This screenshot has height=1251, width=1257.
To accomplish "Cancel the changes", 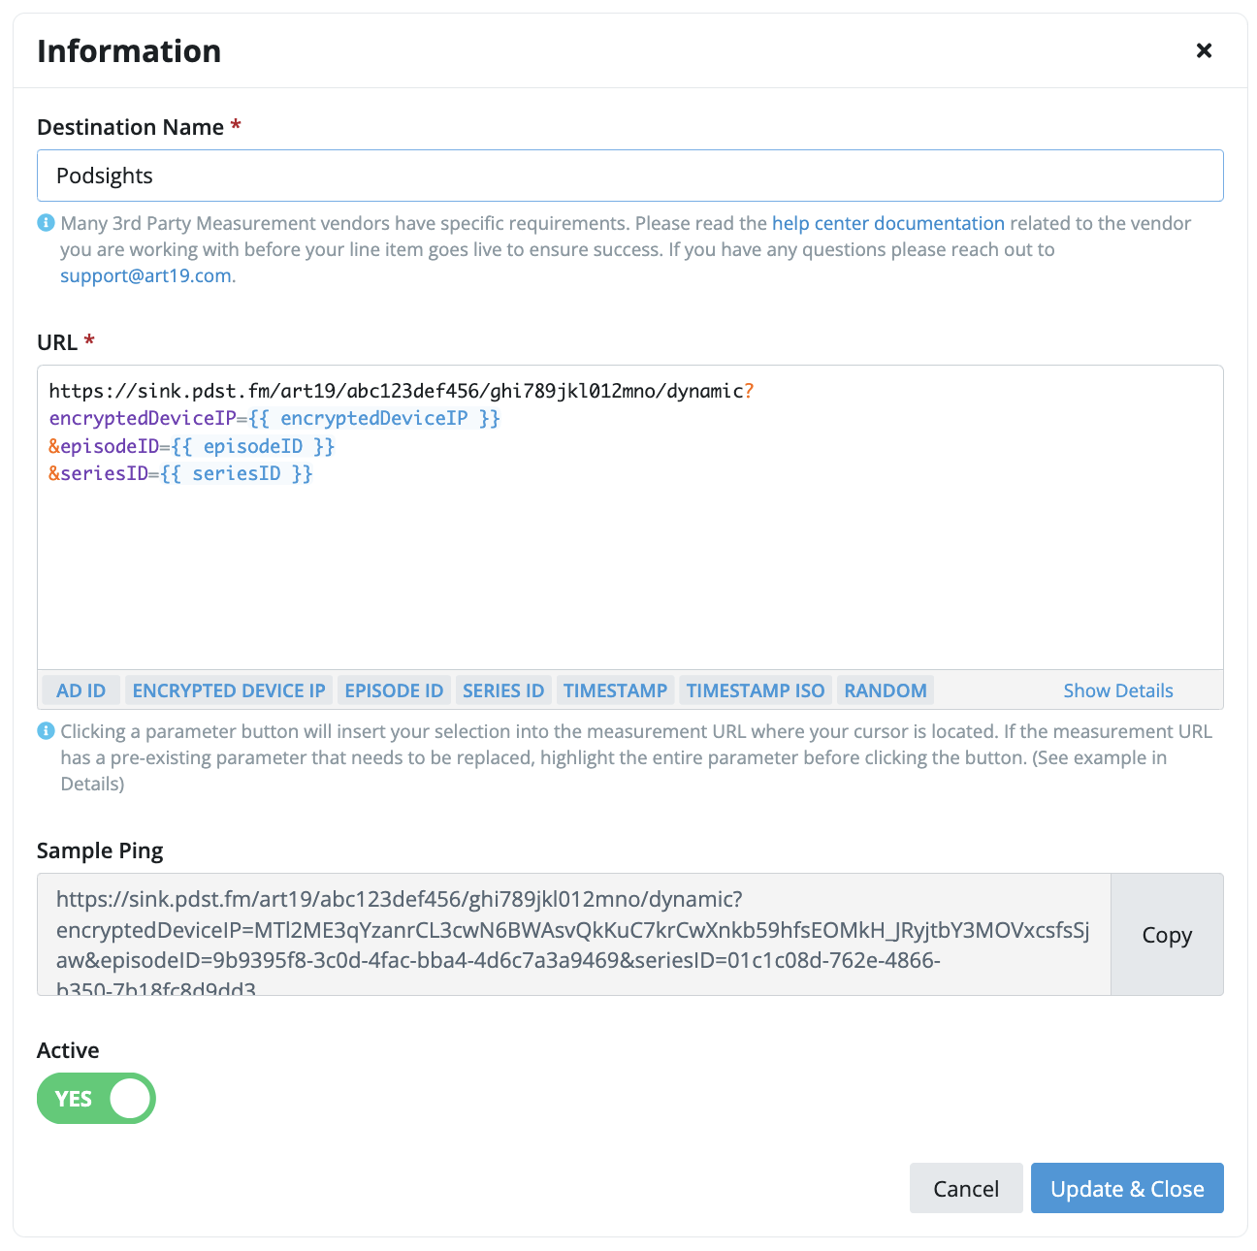I will click(966, 1188).
